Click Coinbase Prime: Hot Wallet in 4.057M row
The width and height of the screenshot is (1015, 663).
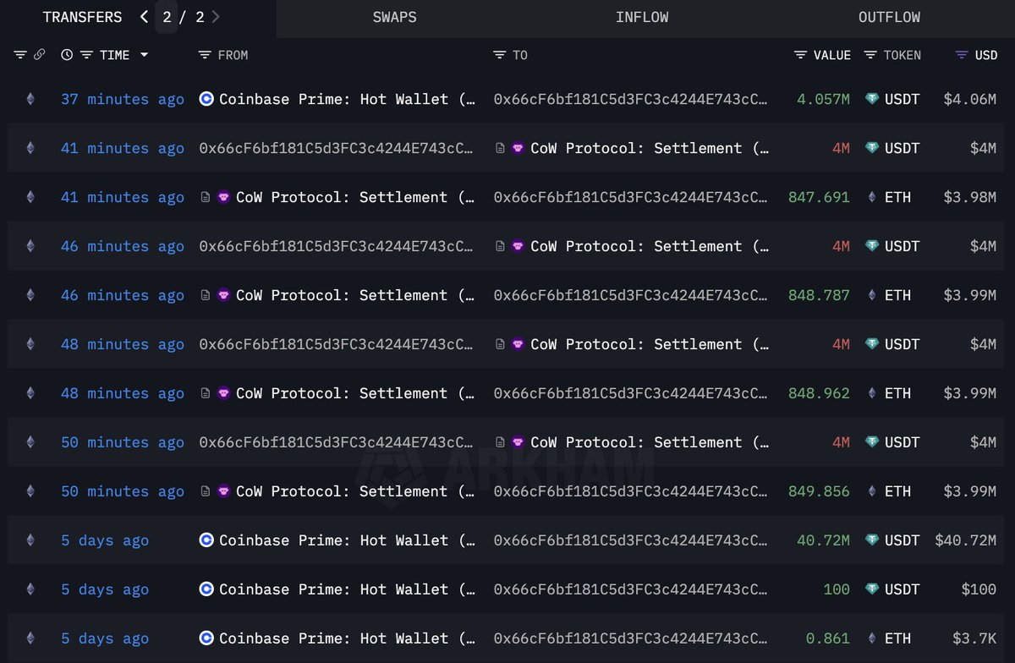point(347,99)
